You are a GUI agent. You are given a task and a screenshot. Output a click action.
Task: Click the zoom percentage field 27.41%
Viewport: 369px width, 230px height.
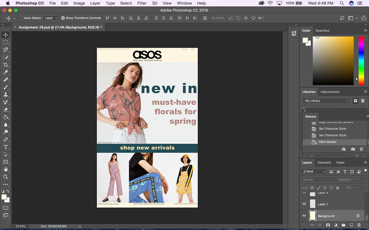coord(20,226)
